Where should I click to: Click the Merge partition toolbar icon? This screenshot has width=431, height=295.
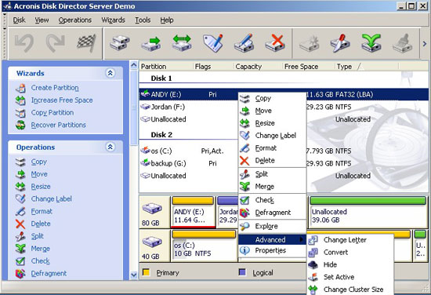pos(371,43)
